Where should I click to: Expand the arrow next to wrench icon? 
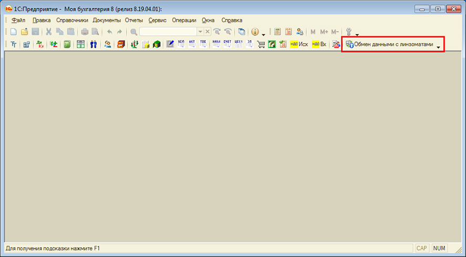click(357, 34)
